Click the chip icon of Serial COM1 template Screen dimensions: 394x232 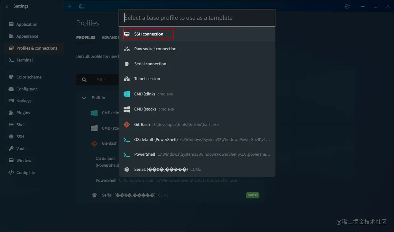[x=127, y=169]
